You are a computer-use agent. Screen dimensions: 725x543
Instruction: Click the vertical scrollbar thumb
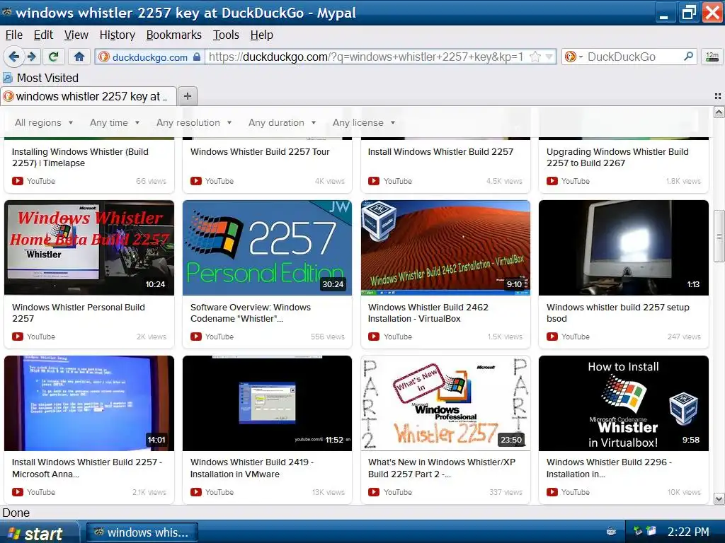719,236
